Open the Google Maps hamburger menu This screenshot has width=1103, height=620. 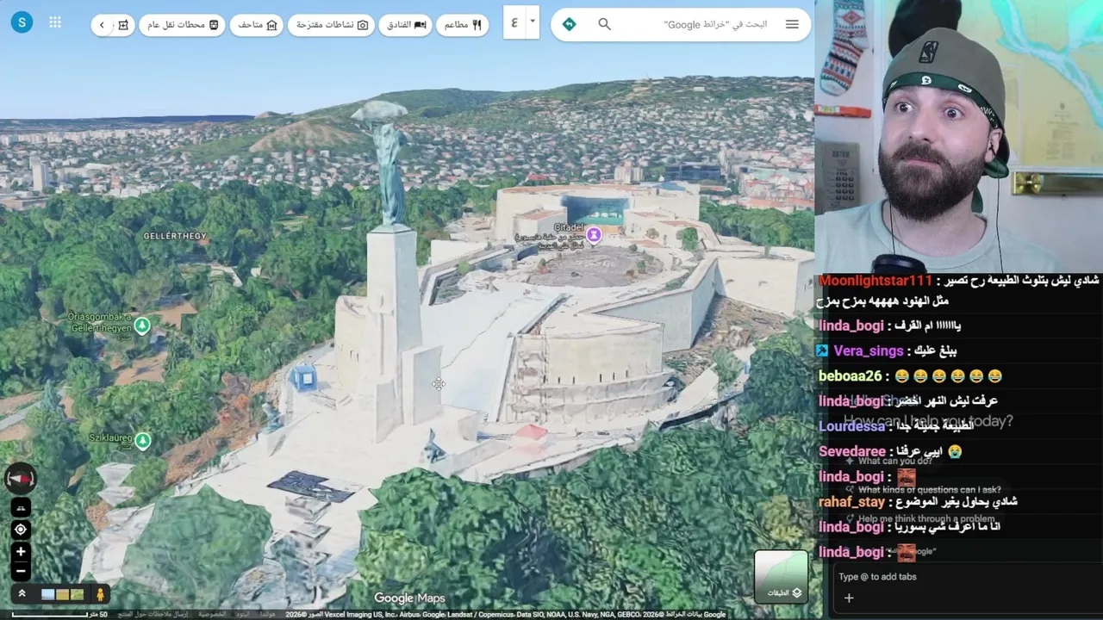[x=792, y=24]
